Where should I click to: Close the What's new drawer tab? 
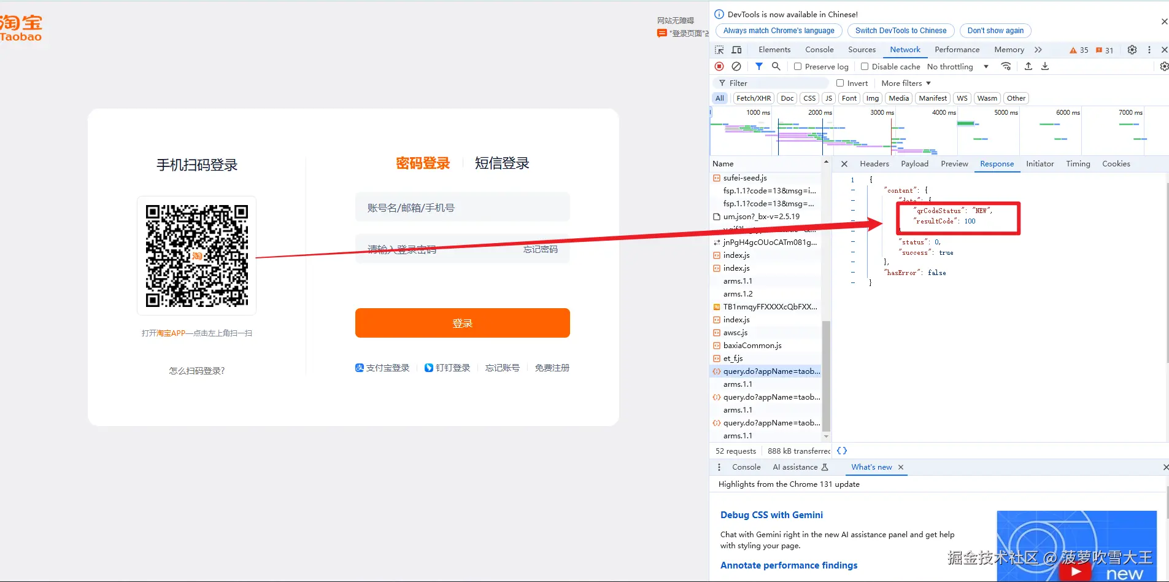[x=901, y=467]
